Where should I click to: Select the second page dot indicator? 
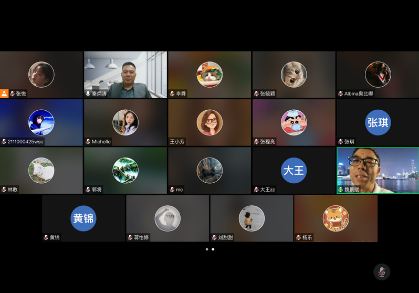click(213, 249)
